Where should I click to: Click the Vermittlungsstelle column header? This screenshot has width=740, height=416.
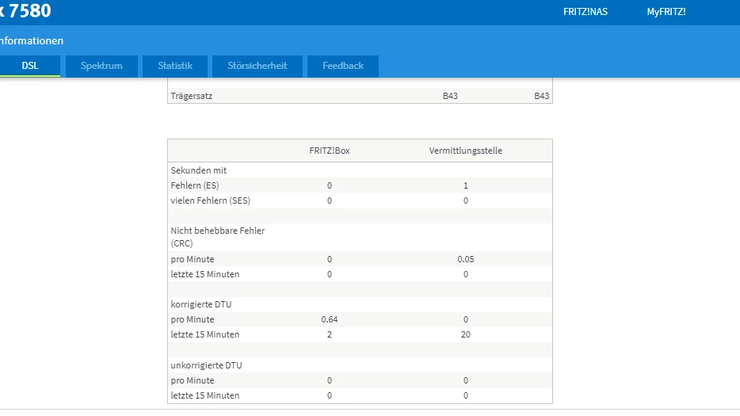pos(465,151)
